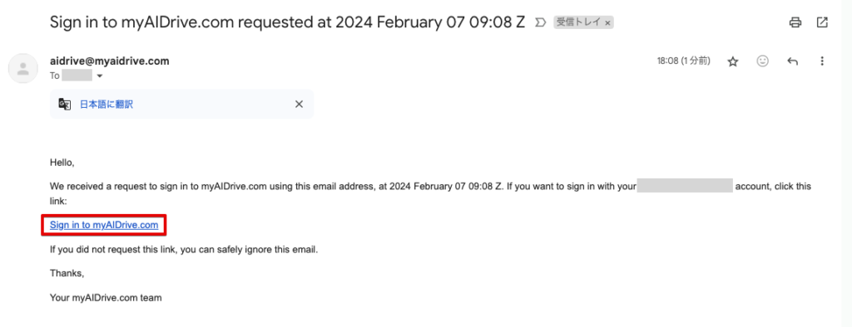The width and height of the screenshot is (852, 327).
Task: Remove the 受信トレイ label with its x
Action: 607,22
